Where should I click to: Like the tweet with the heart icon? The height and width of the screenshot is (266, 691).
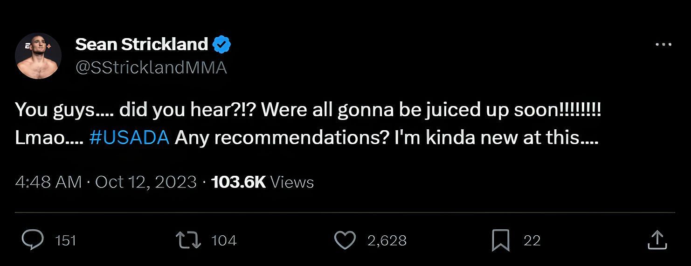345,240
